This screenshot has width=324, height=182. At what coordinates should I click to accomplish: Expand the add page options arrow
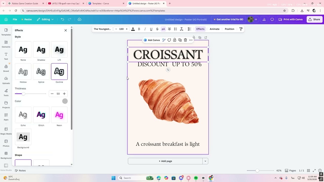pyautogui.click(x=205, y=161)
